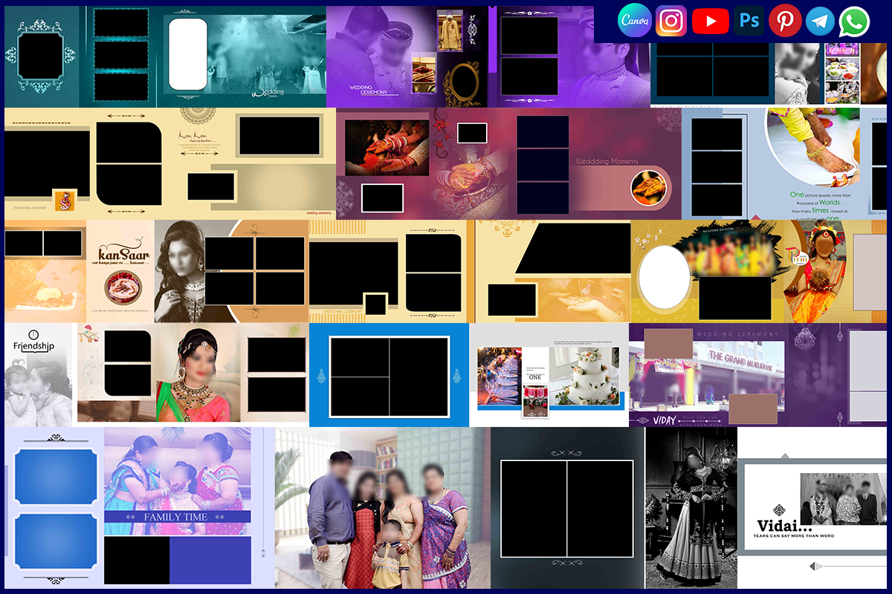Select the Photoshop Ps icon
Image resolution: width=892 pixels, height=594 pixels.
pyautogui.click(x=749, y=21)
